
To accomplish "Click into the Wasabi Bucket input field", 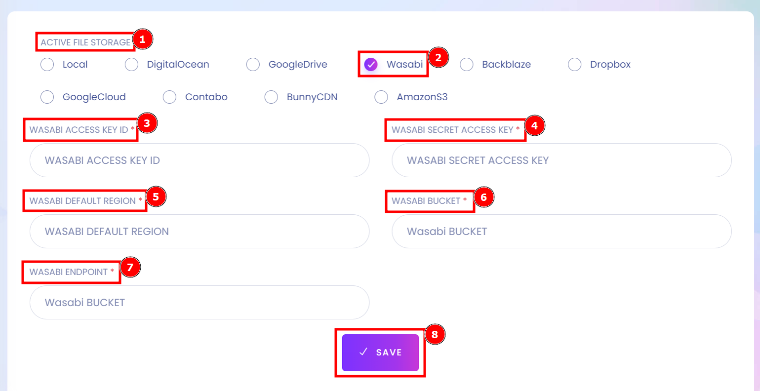I will coord(561,231).
